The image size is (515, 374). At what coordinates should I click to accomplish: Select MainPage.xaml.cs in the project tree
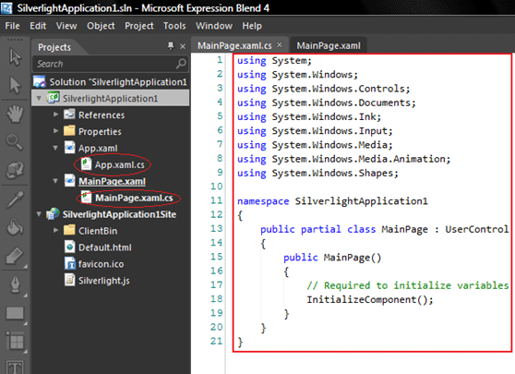coord(134,198)
